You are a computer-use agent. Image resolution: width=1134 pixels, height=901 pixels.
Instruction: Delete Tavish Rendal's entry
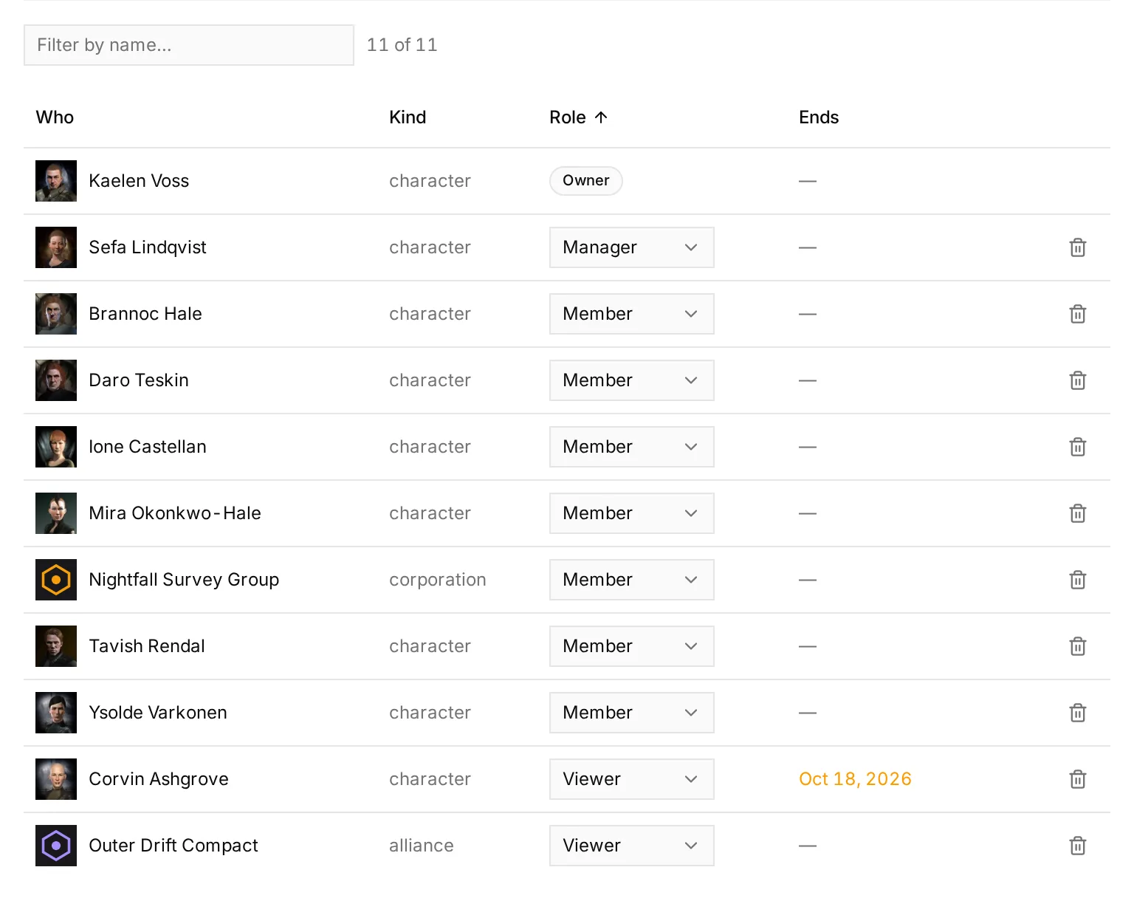point(1077,646)
